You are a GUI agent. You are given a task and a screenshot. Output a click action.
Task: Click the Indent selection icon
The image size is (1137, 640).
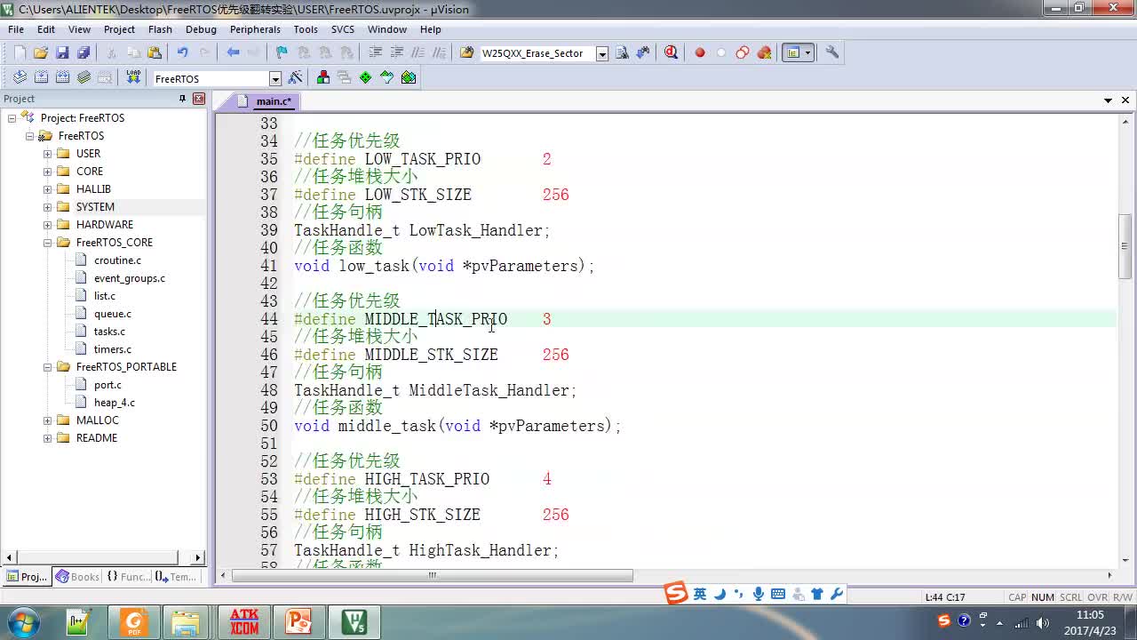(x=375, y=52)
